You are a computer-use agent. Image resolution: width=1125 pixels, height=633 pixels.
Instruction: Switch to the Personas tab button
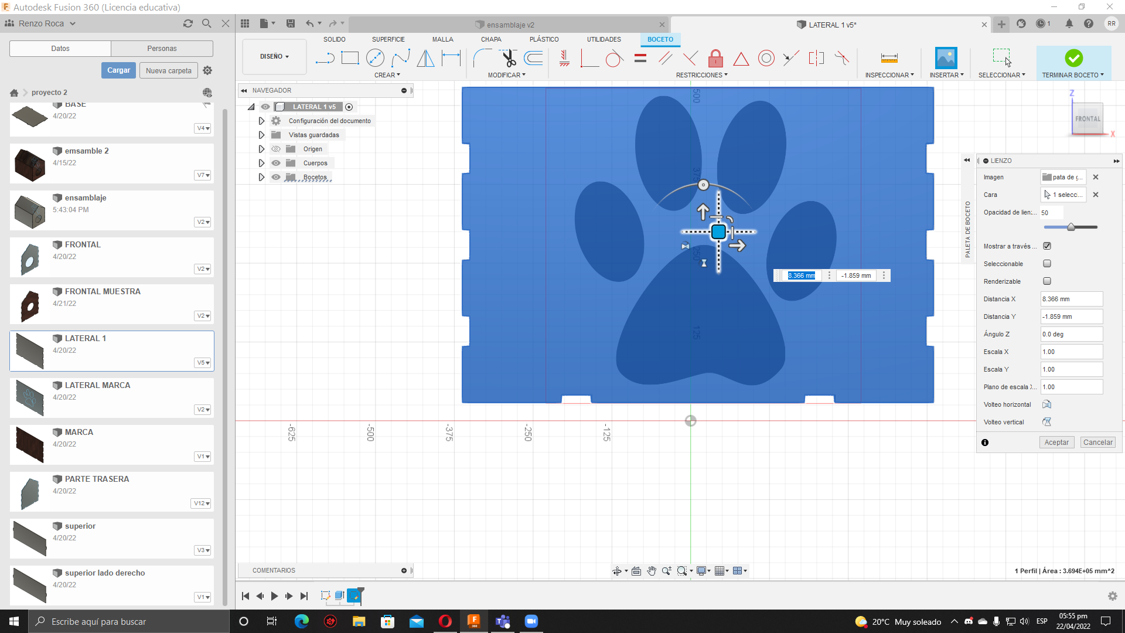(162, 49)
